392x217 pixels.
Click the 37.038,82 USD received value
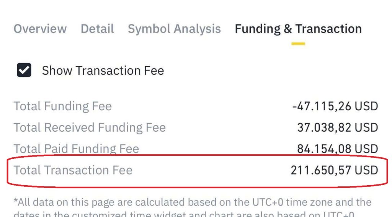[x=338, y=127]
